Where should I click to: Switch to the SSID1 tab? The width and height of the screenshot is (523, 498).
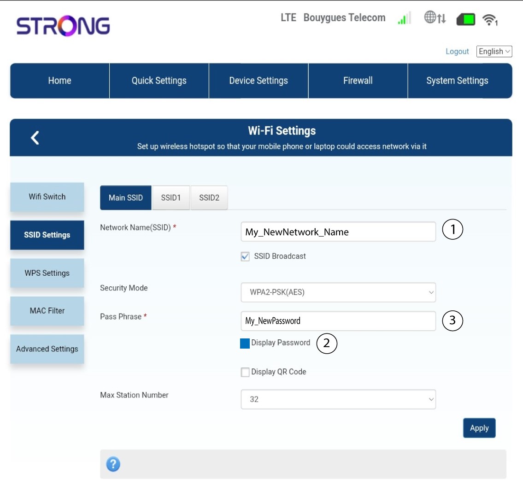[171, 198]
